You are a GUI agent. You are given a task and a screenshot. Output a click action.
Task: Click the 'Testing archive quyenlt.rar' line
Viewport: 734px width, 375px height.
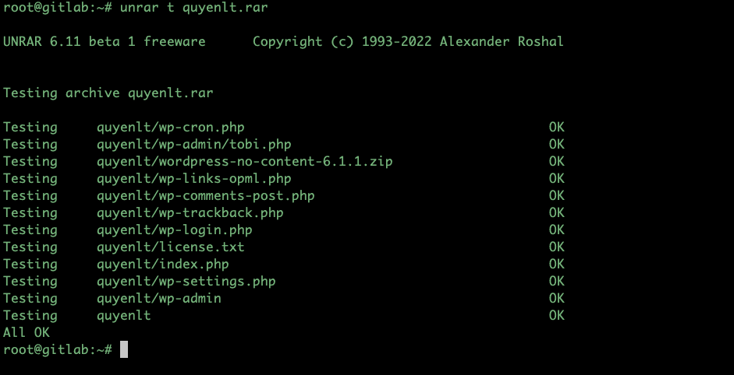(108, 93)
